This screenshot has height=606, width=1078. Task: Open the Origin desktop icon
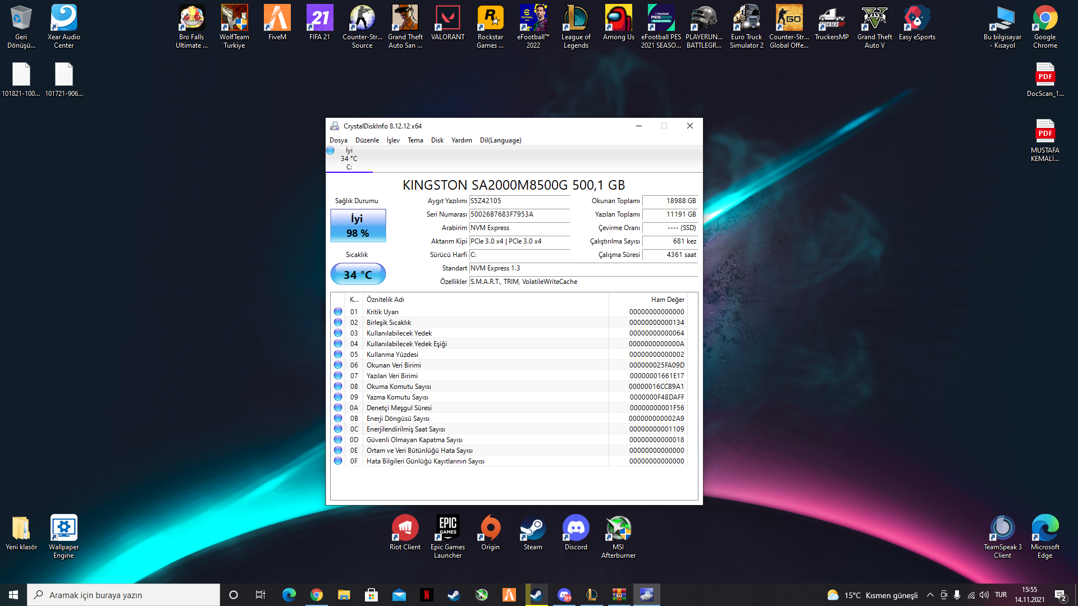[490, 533]
